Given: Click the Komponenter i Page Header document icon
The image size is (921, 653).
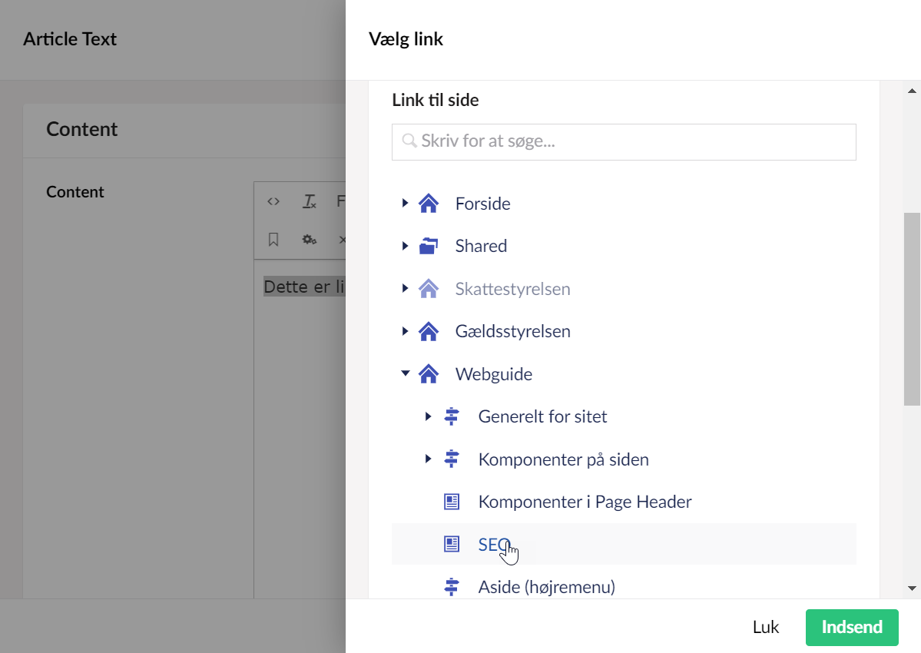Looking at the screenshot, I should (452, 502).
